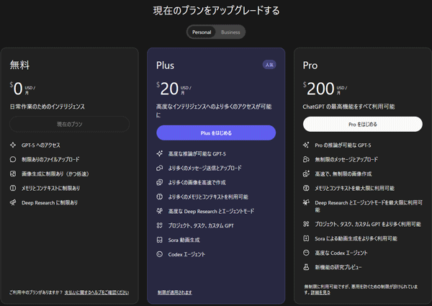
Task: Click the Sora 動画生成 icon in Plus
Action: point(159,240)
